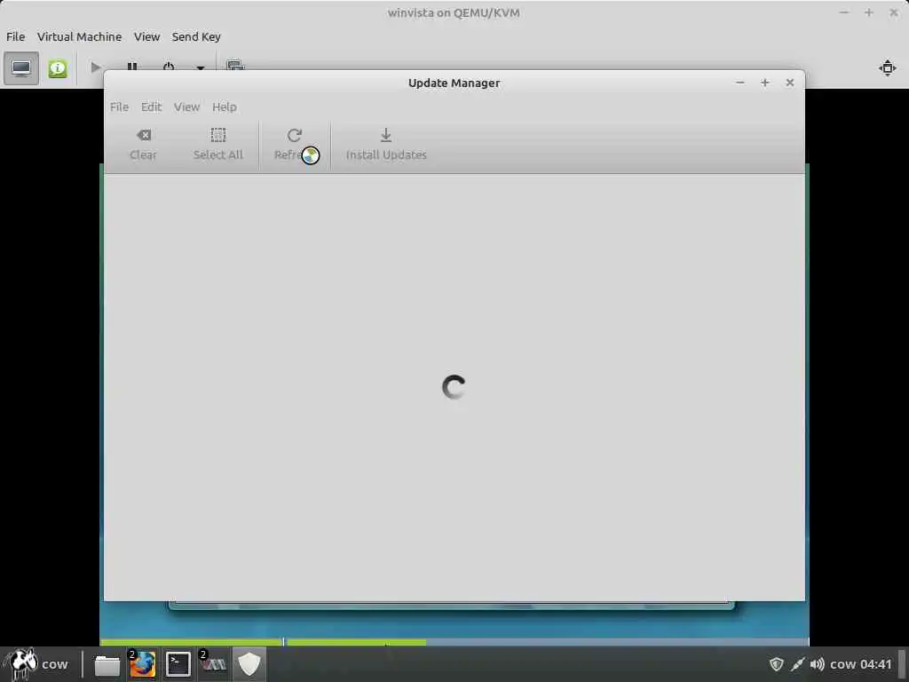
Task: Open Update Manager Edit menu
Action: tap(151, 107)
